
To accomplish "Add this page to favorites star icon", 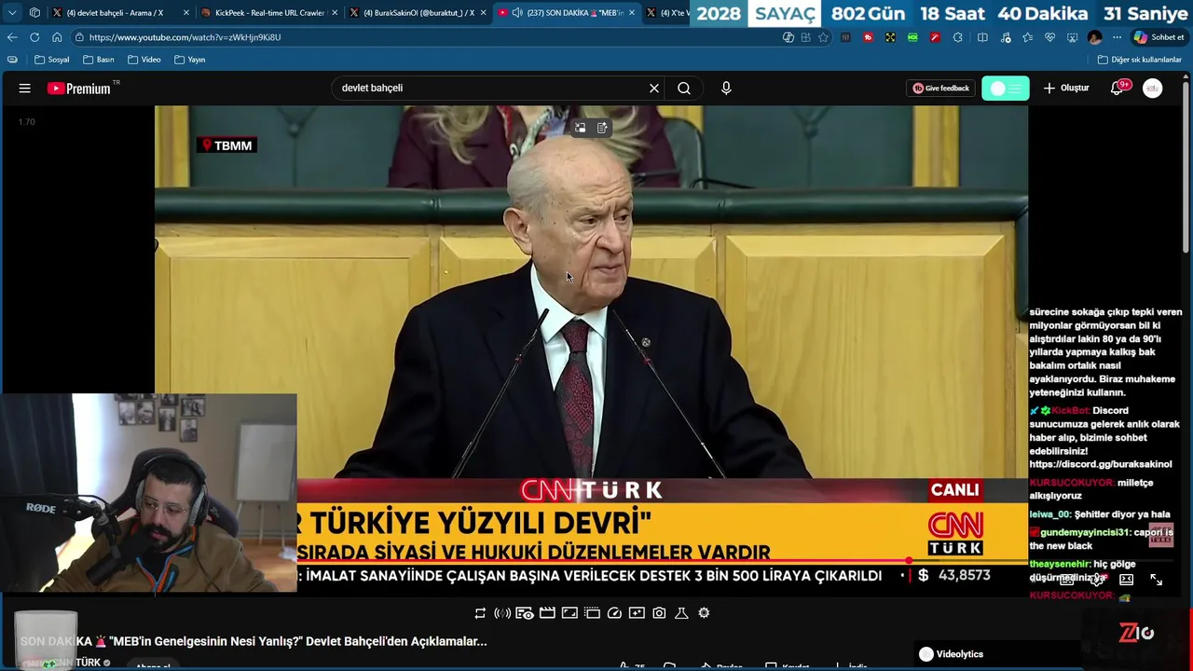I will coord(823,37).
